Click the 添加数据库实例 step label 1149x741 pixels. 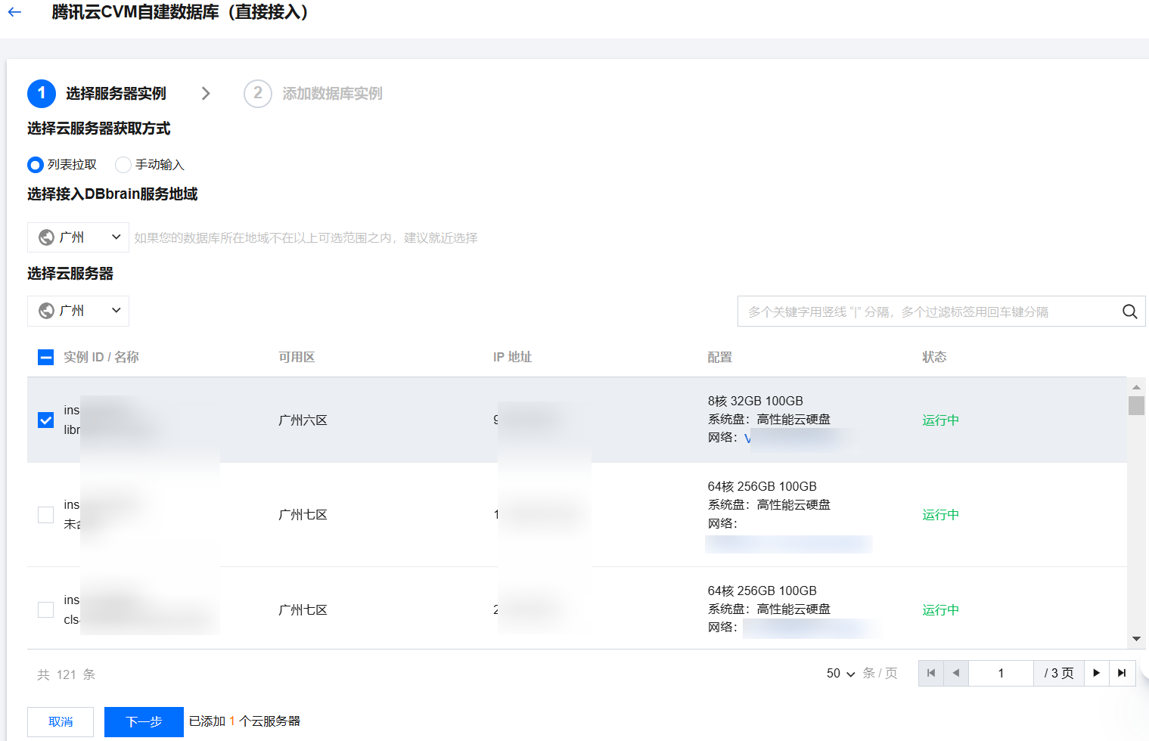tap(332, 94)
